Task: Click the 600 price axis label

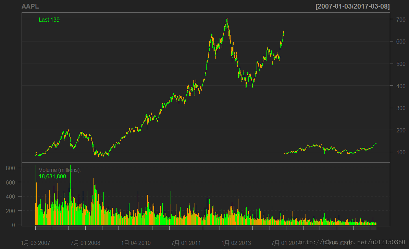Action: point(401,41)
